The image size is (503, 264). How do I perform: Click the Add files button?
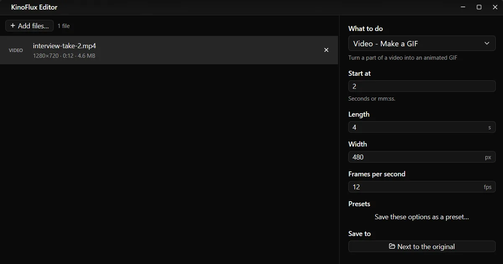pos(29,26)
